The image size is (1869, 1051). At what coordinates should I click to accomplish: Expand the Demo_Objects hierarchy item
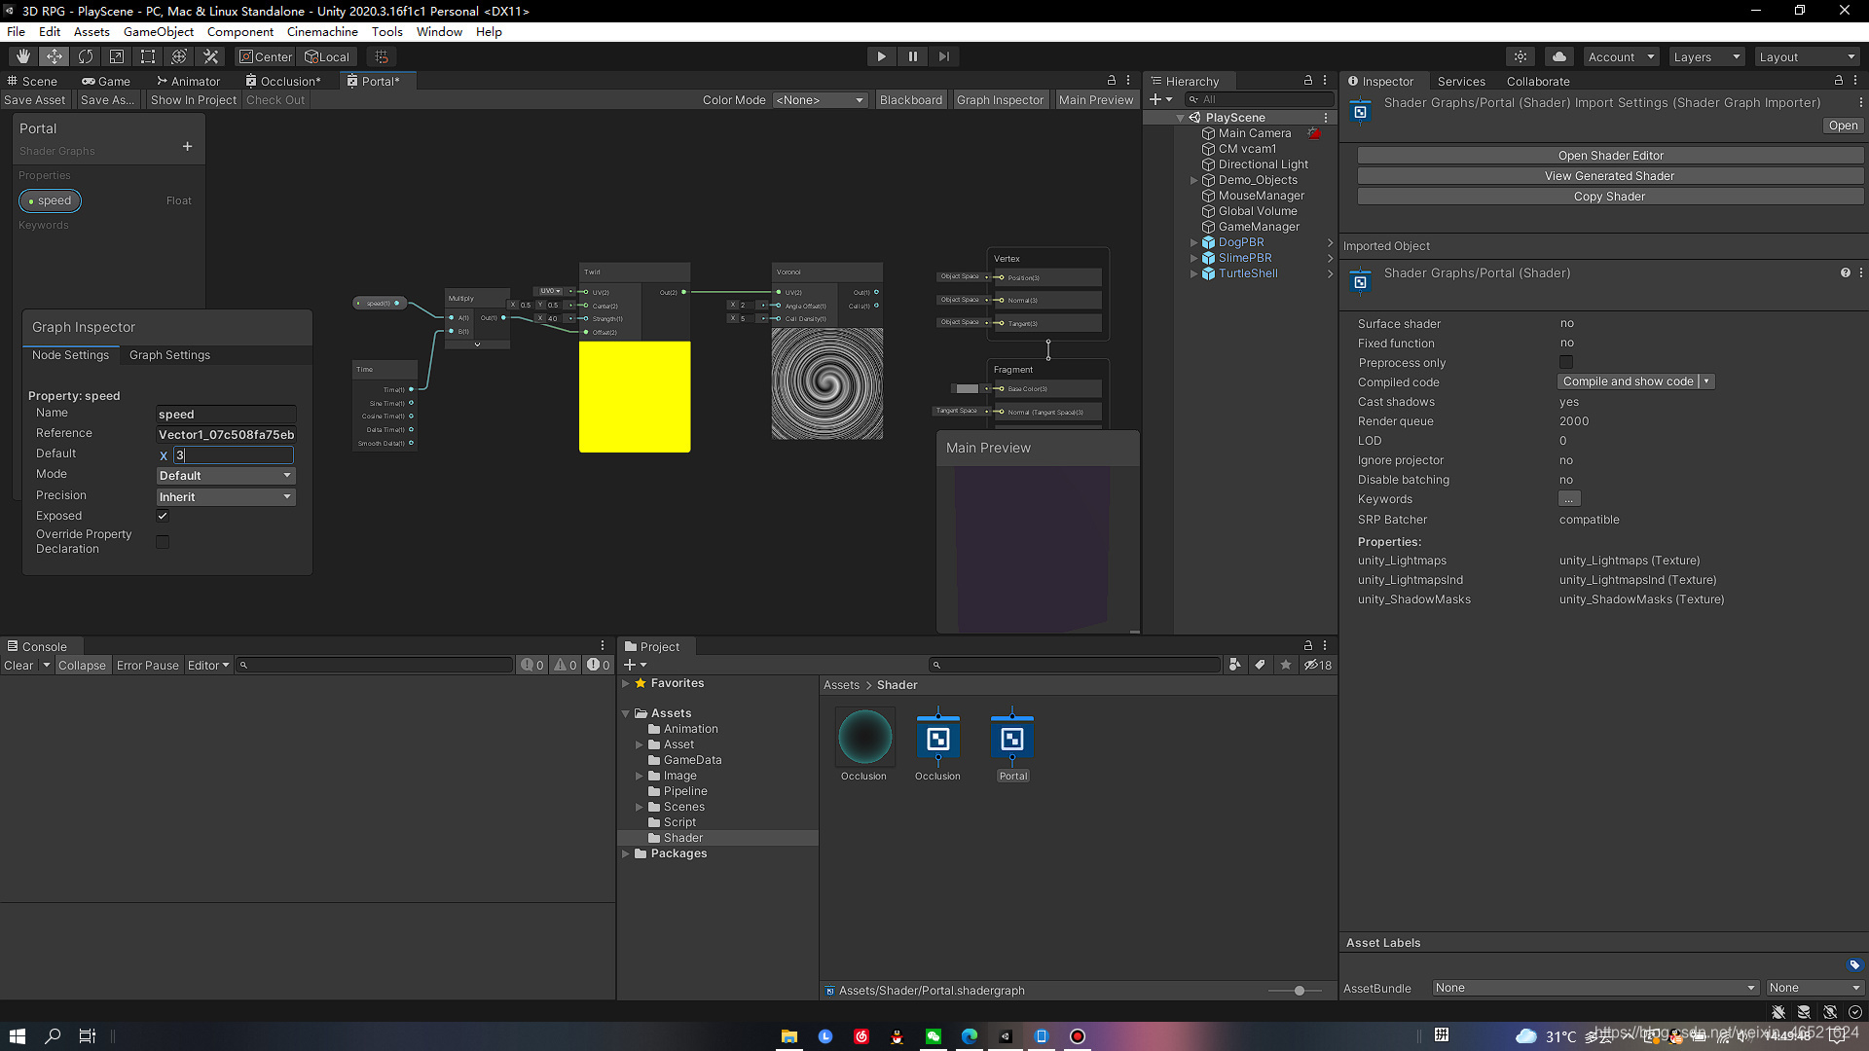(1193, 180)
